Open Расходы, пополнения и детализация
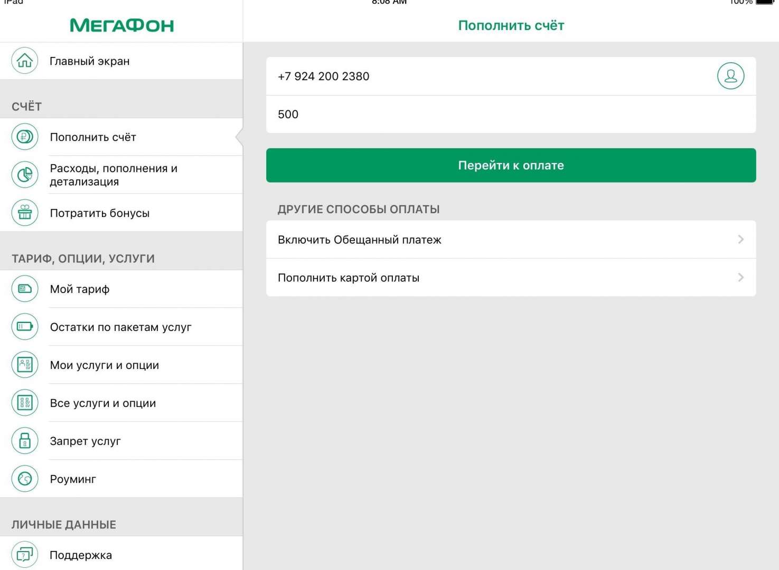 (121, 175)
